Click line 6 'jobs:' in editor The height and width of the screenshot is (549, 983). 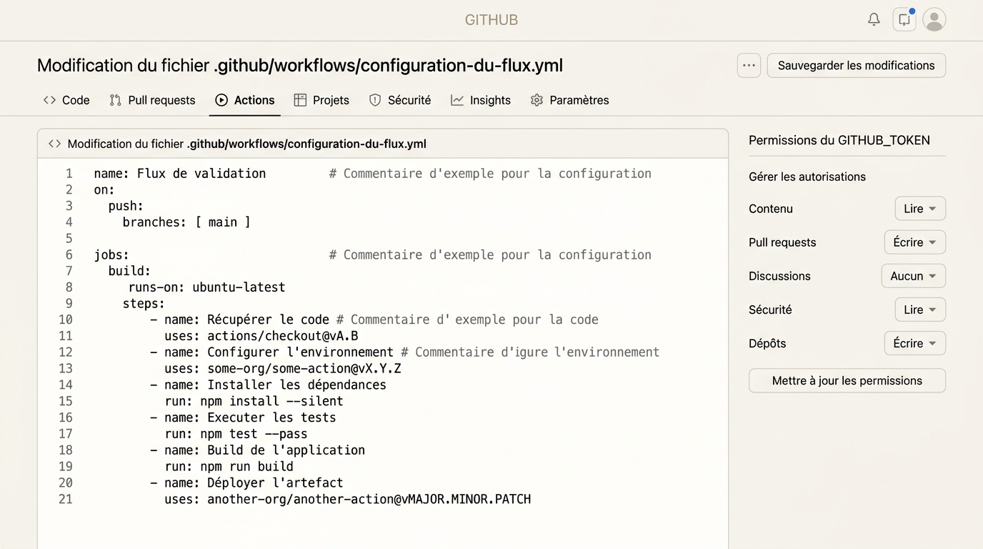[111, 254]
